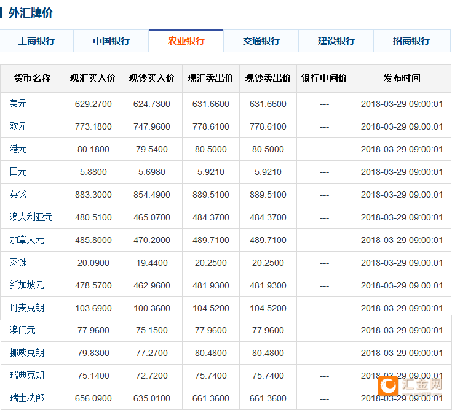Open the 丹麦克朗 currency link
The image size is (452, 410).
pyautogui.click(x=26, y=308)
